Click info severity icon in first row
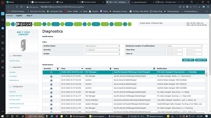Screen dimensions: 211x118 51,72
